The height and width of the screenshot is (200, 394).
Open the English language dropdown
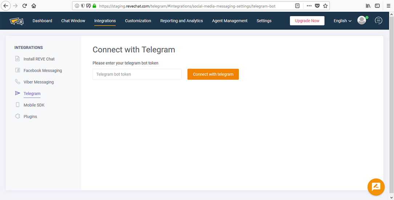[x=342, y=21]
